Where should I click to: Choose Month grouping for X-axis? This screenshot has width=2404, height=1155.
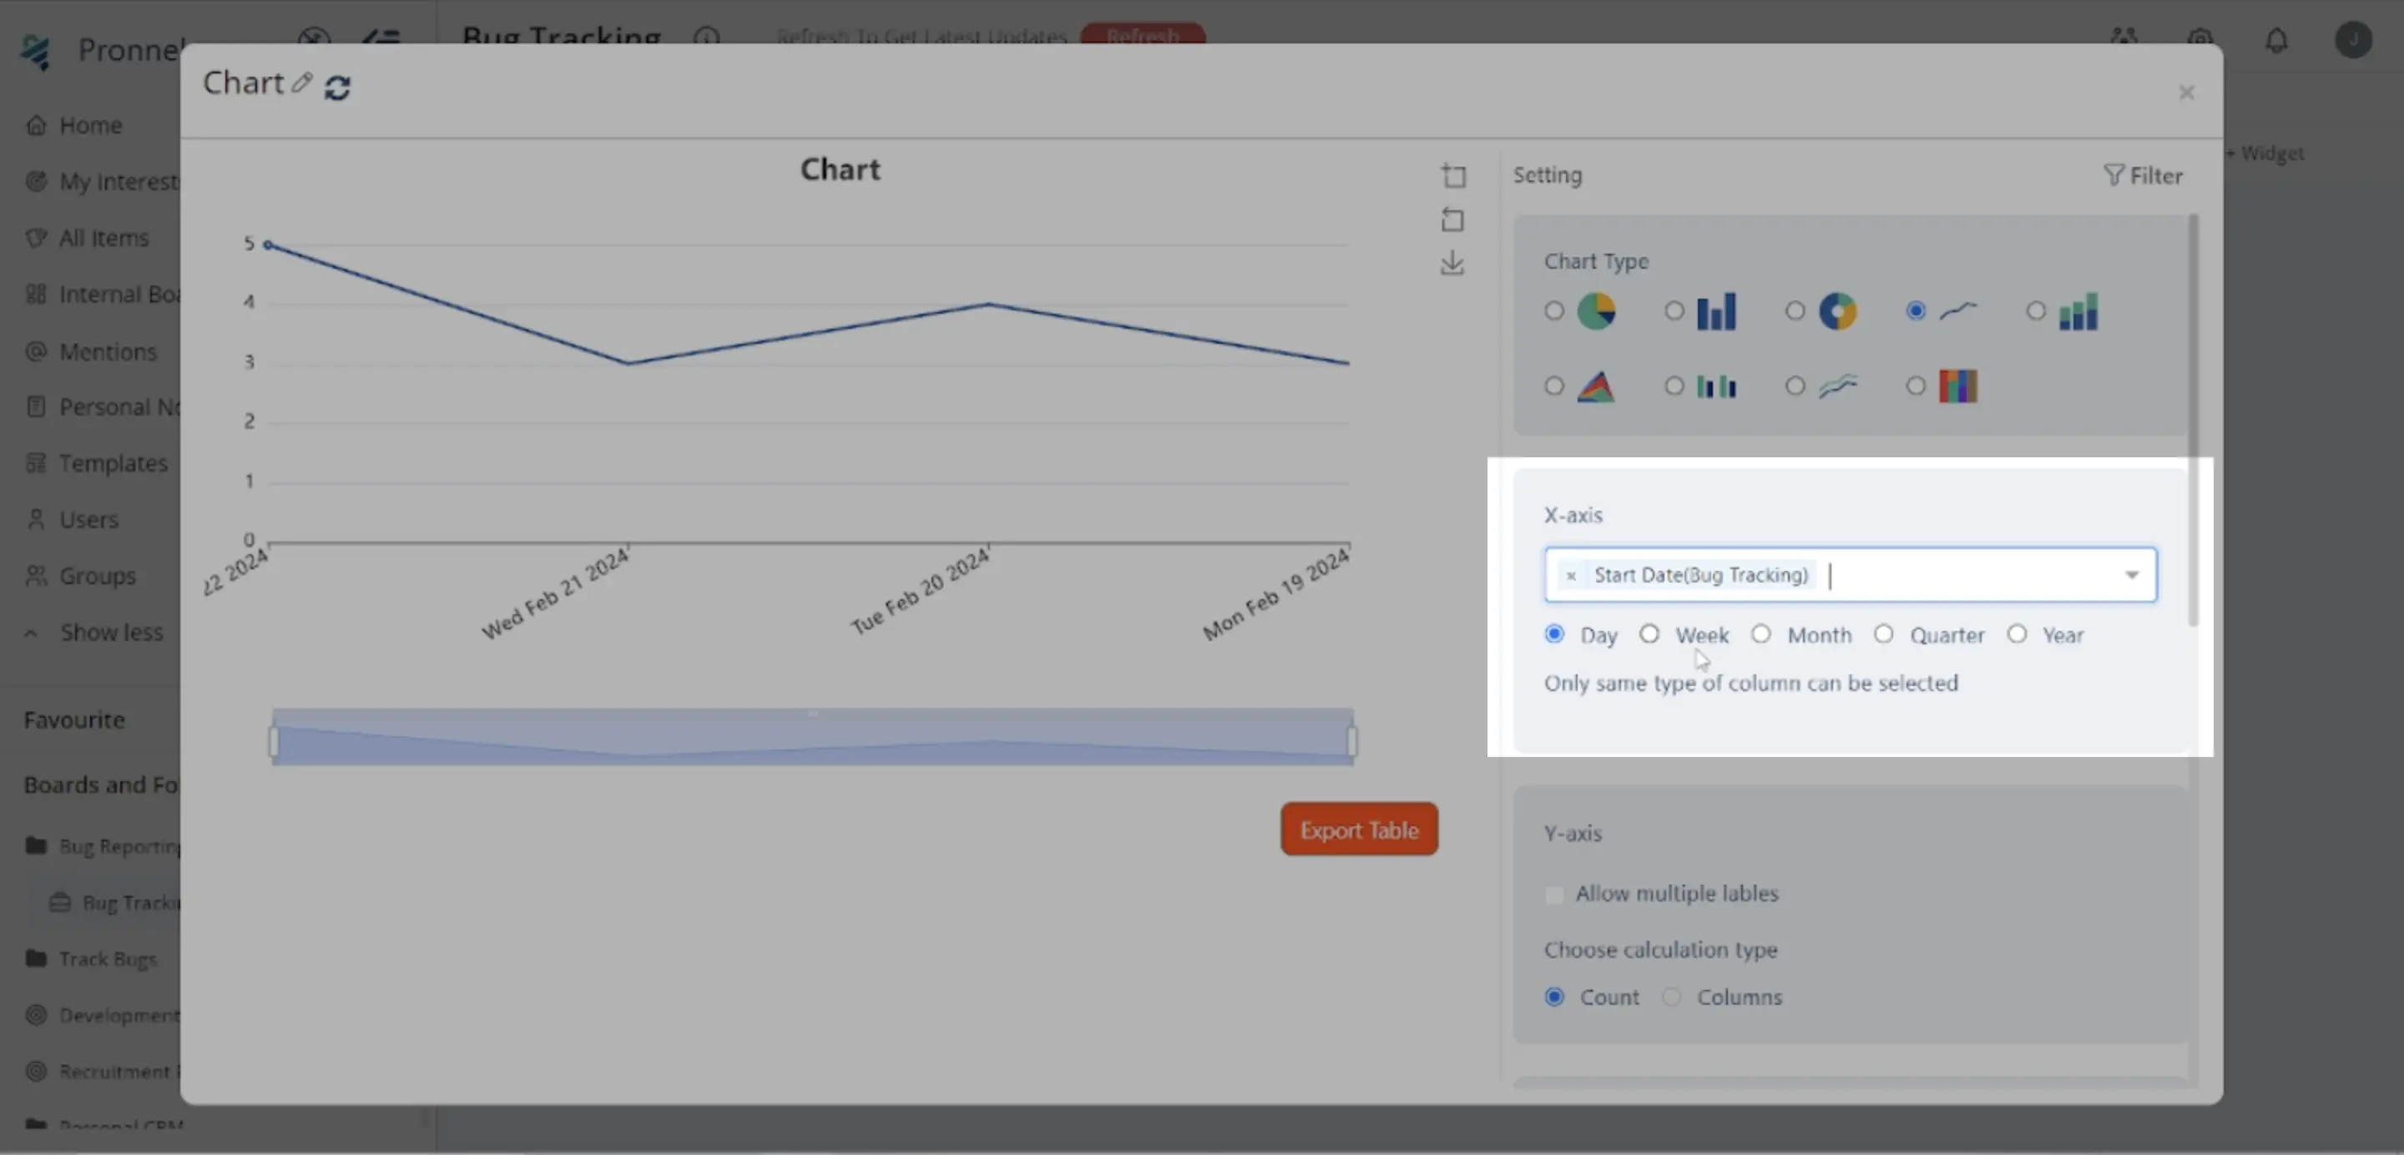[1761, 634]
